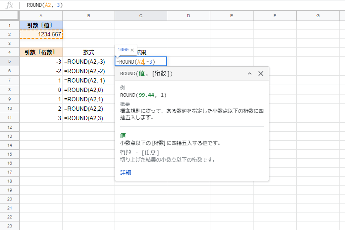The image size is (345, 230).
Task: Select column A header
Action: pyautogui.click(x=41, y=16)
